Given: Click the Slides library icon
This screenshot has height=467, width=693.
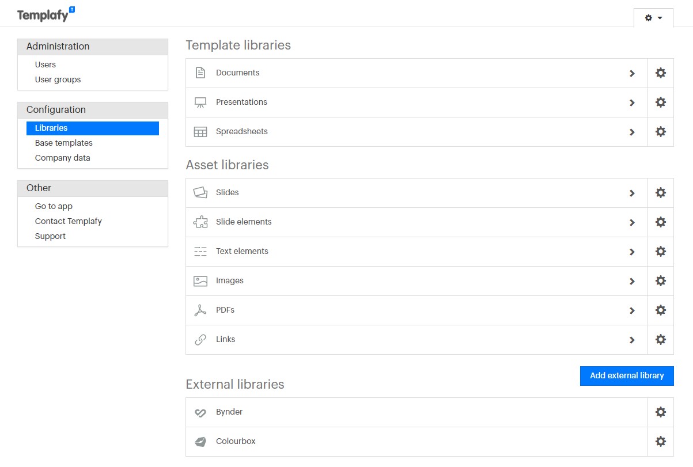Looking at the screenshot, I should tap(200, 193).
